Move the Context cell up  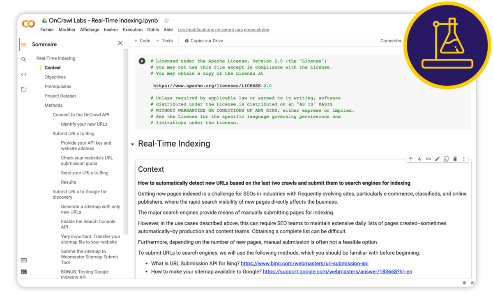(x=411, y=159)
